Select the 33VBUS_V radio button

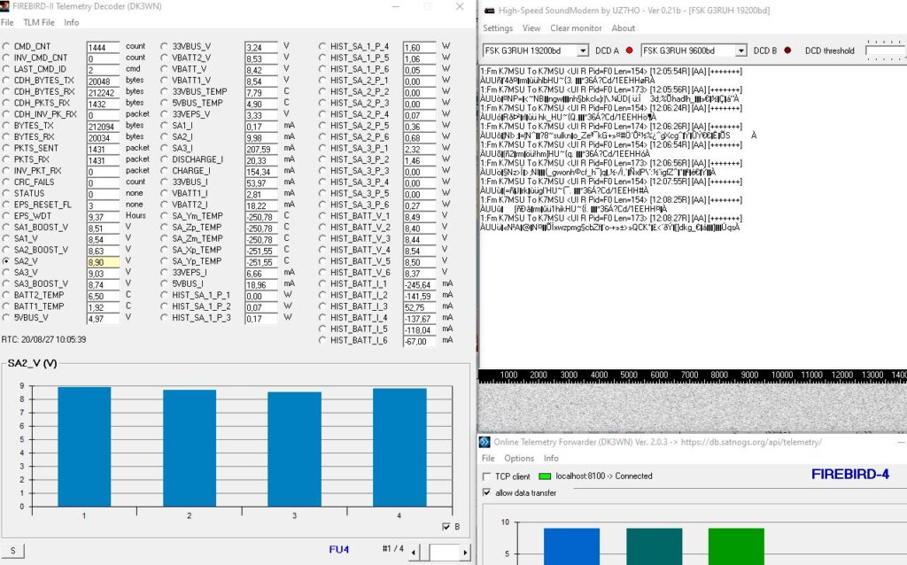click(164, 46)
